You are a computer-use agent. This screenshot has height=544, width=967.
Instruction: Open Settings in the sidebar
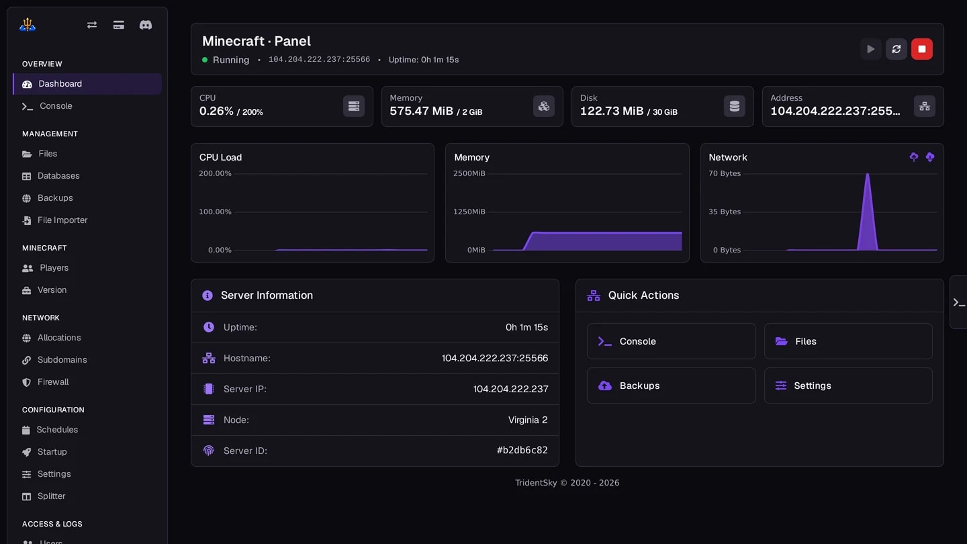(x=87, y=474)
